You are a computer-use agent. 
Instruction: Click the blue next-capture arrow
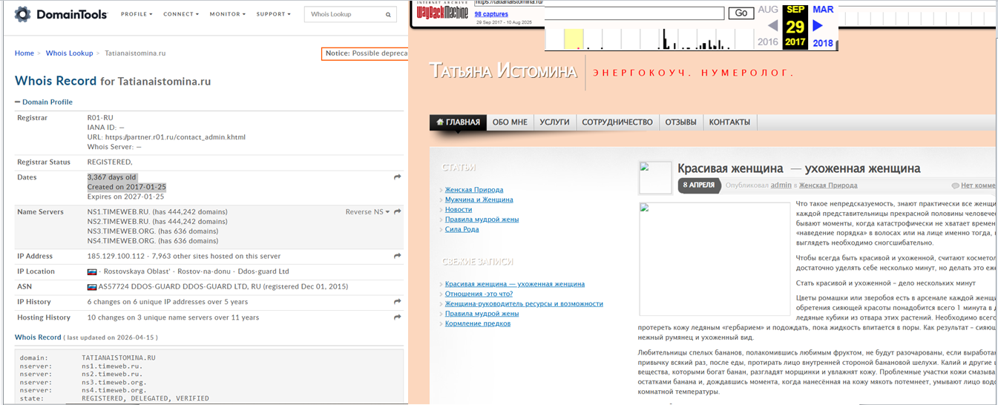click(x=818, y=26)
